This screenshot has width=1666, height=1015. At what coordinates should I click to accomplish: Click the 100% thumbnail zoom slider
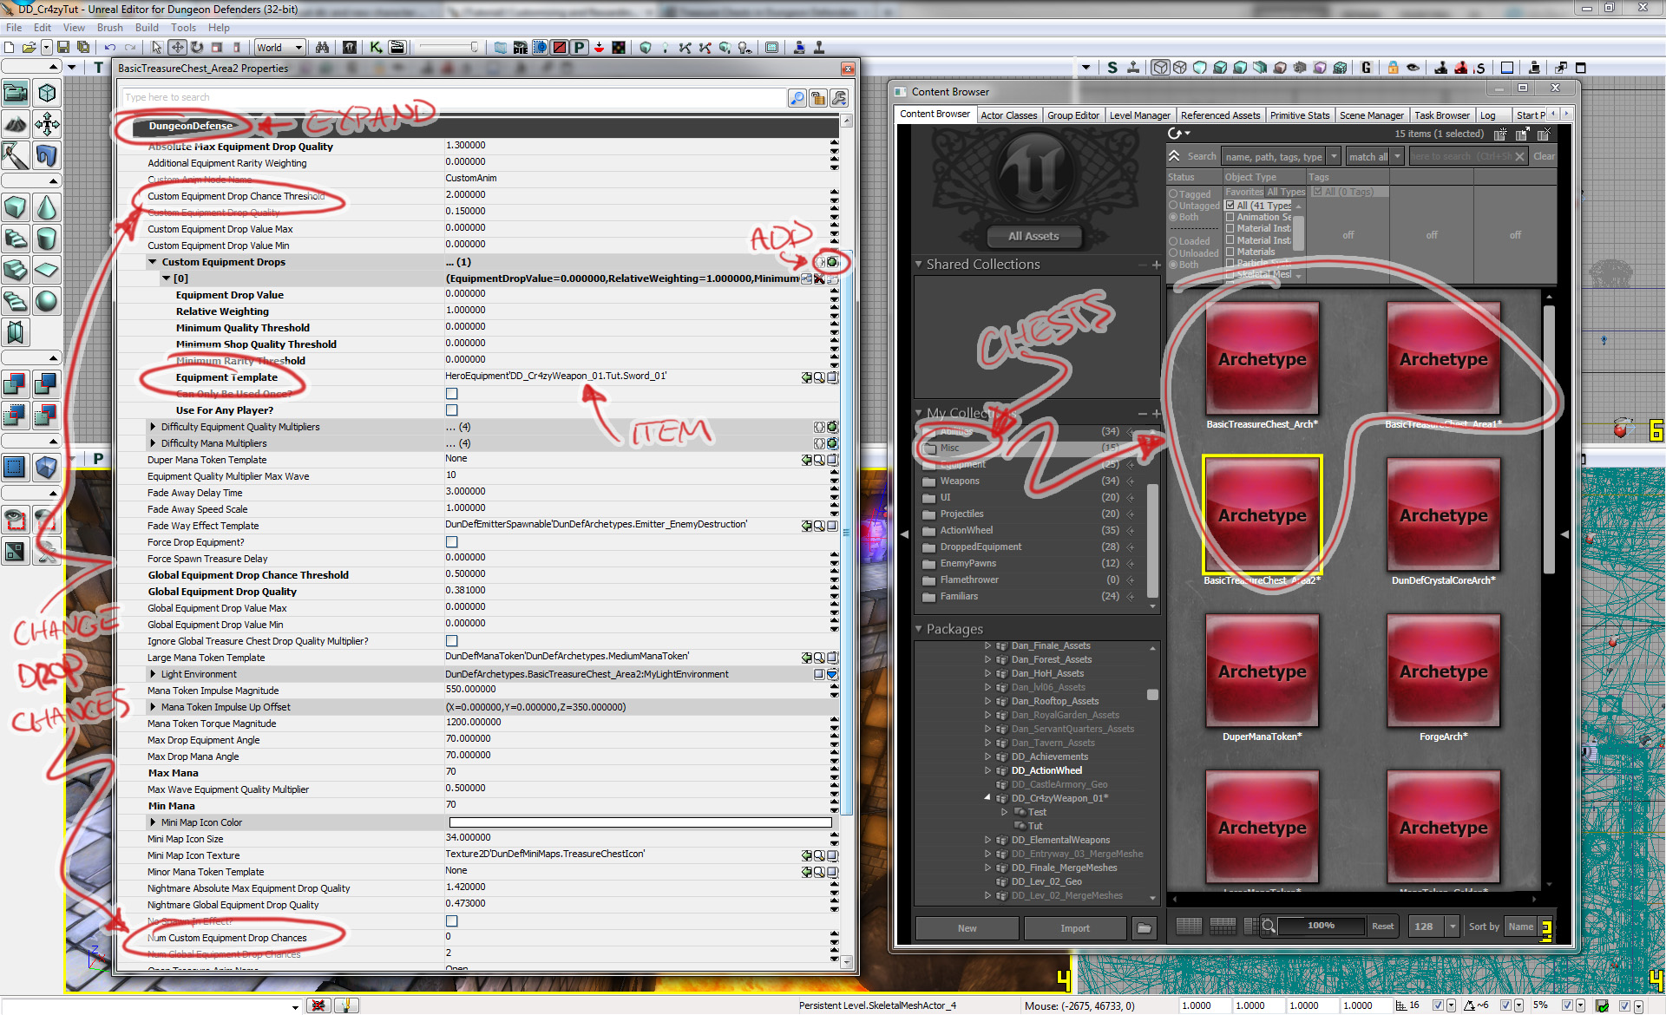(1321, 927)
